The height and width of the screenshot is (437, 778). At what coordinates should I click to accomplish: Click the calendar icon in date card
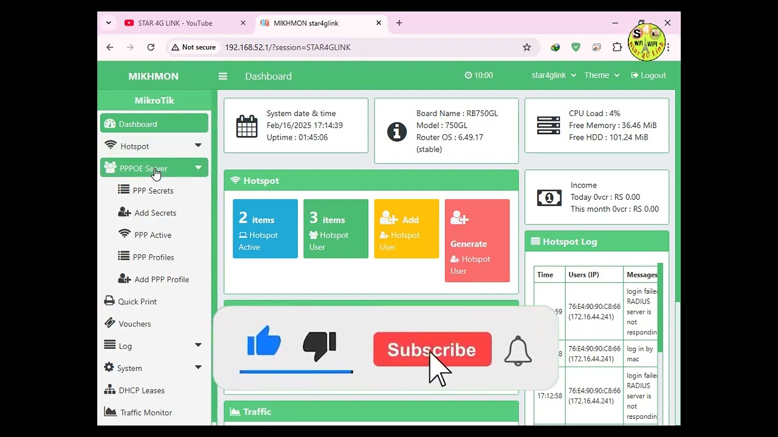247,126
